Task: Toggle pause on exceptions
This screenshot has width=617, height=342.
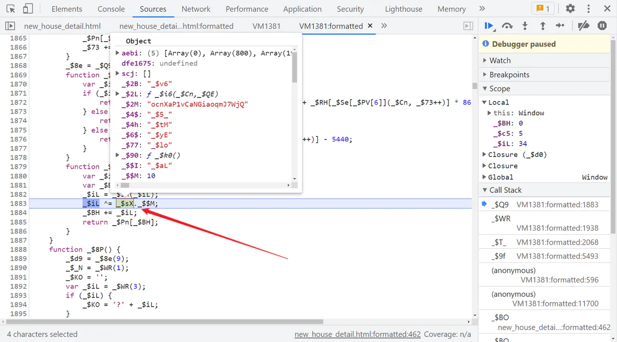Action: (x=602, y=26)
